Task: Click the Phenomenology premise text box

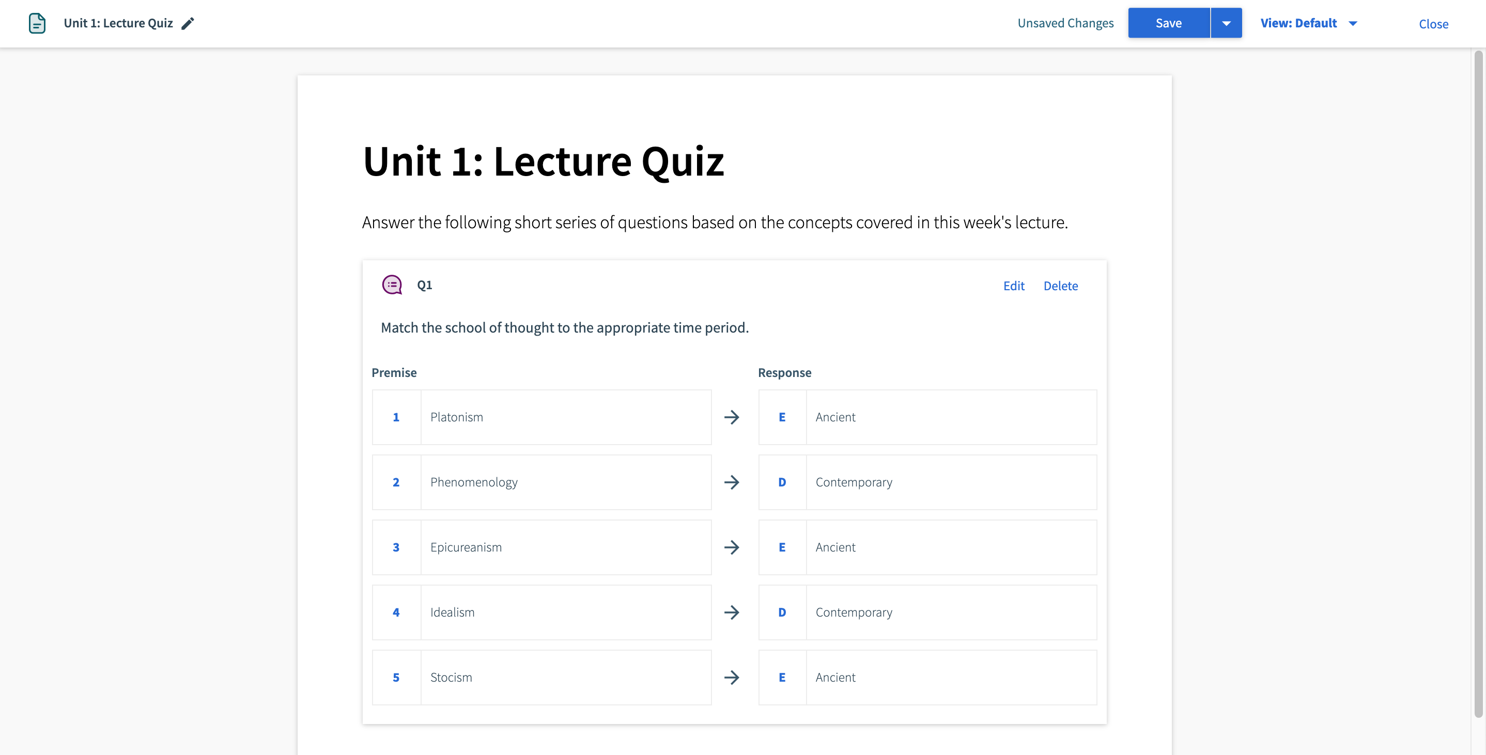Action: [x=565, y=482]
